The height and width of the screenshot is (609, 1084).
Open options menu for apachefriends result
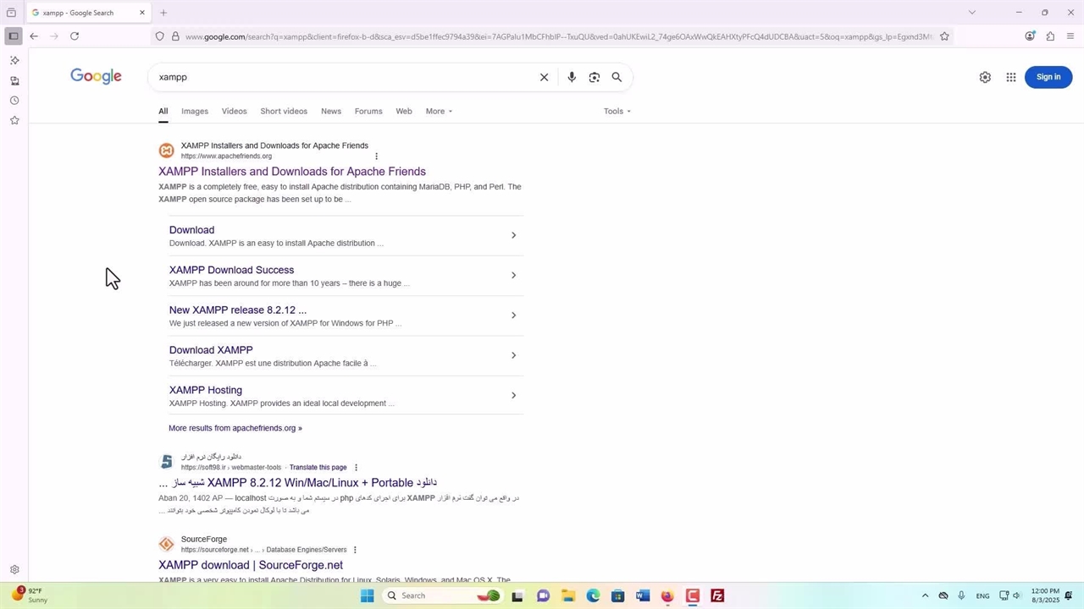point(376,156)
